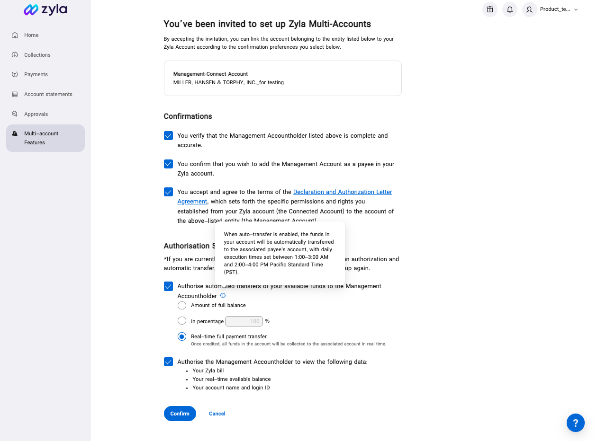597x441 pixels.
Task: Uncheck the verify Management Accountholder checkbox
Action: click(168, 136)
